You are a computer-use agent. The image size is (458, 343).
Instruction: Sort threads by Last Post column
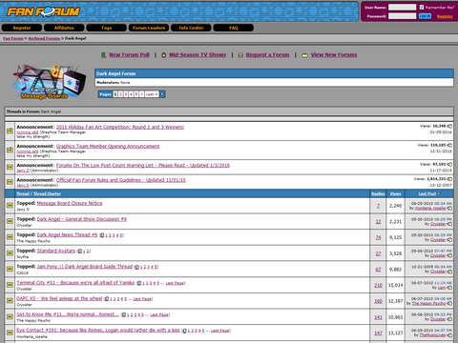[x=427, y=193]
